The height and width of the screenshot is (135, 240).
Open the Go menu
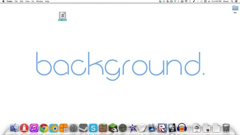[x=33, y=1]
